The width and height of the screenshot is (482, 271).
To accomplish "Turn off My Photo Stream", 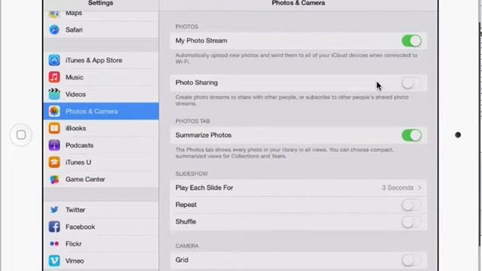I will [x=411, y=41].
